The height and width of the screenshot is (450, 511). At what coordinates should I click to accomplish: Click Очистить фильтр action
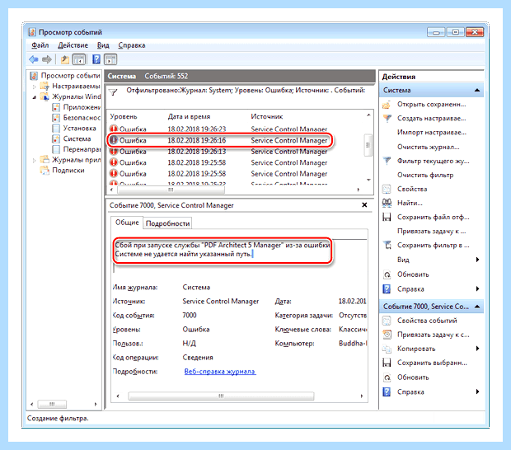(425, 175)
